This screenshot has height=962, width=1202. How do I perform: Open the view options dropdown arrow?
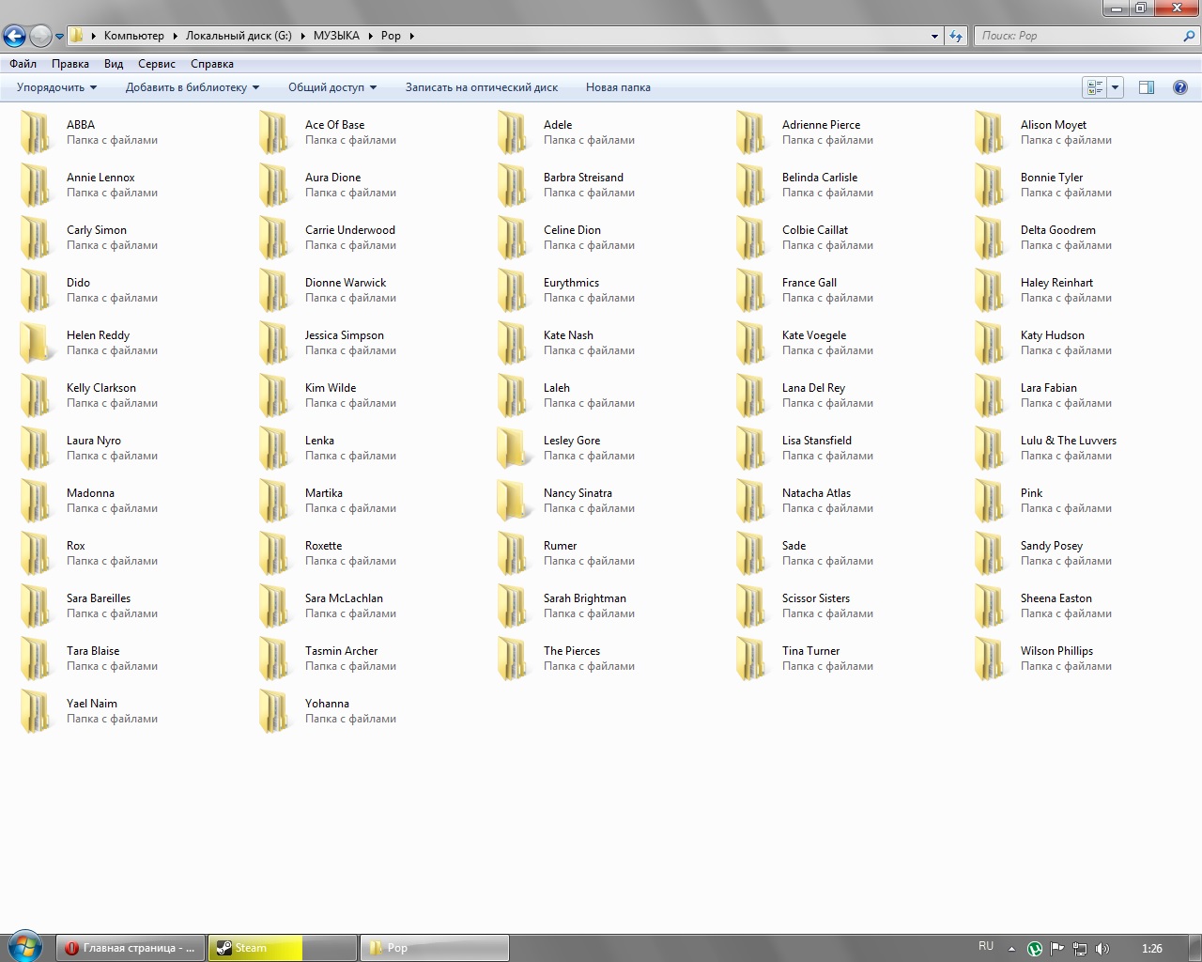pos(1115,87)
